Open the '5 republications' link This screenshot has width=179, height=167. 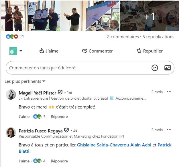(158, 37)
